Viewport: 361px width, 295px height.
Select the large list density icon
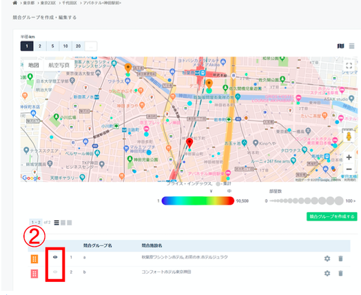(x=70, y=223)
